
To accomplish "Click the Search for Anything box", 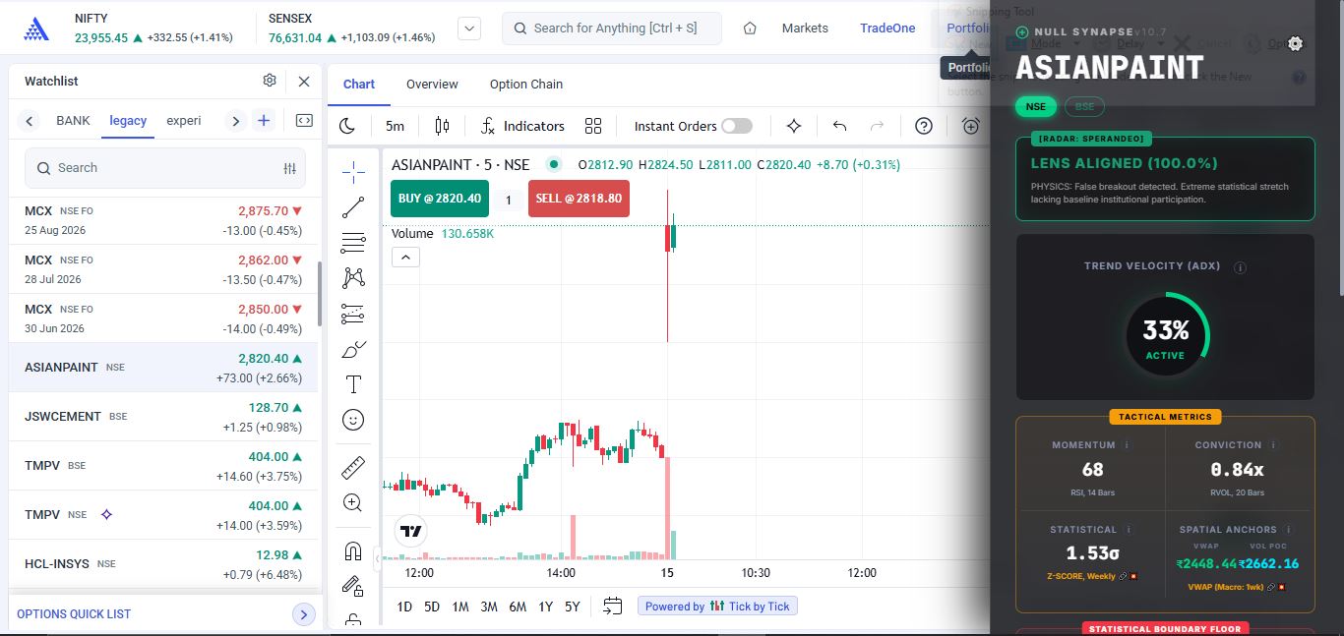I will click(x=612, y=29).
